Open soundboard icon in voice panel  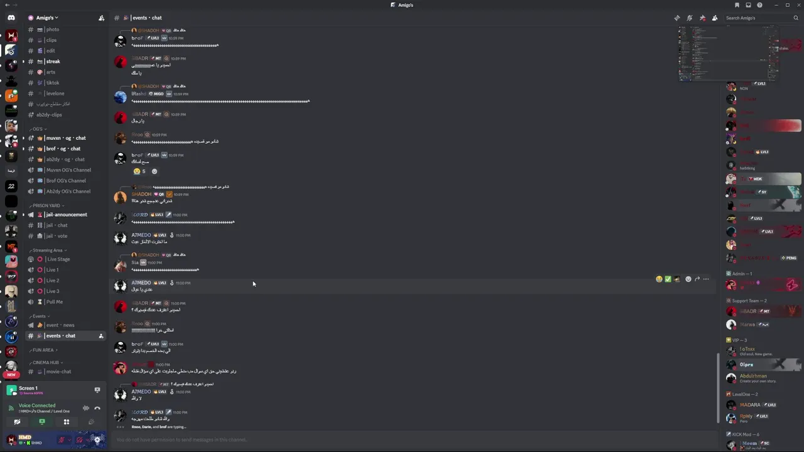pos(91,422)
